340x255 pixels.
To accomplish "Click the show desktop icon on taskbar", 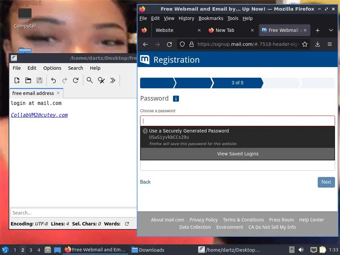I will [57, 250].
